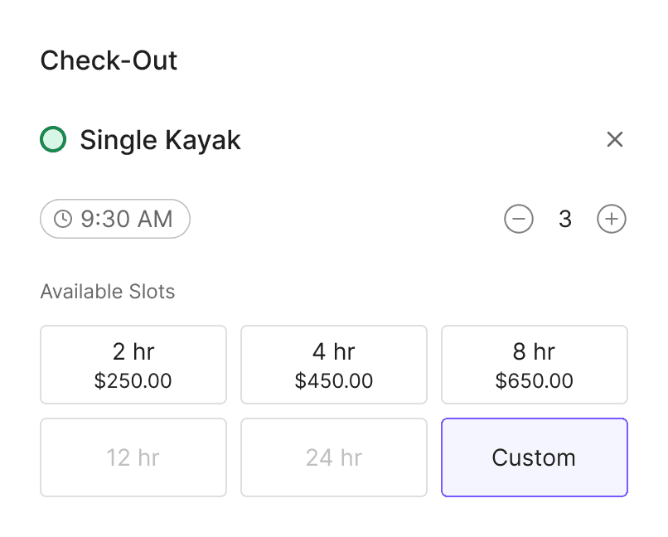
Task: Click the disabled 12 hr slot
Action: pos(133,457)
